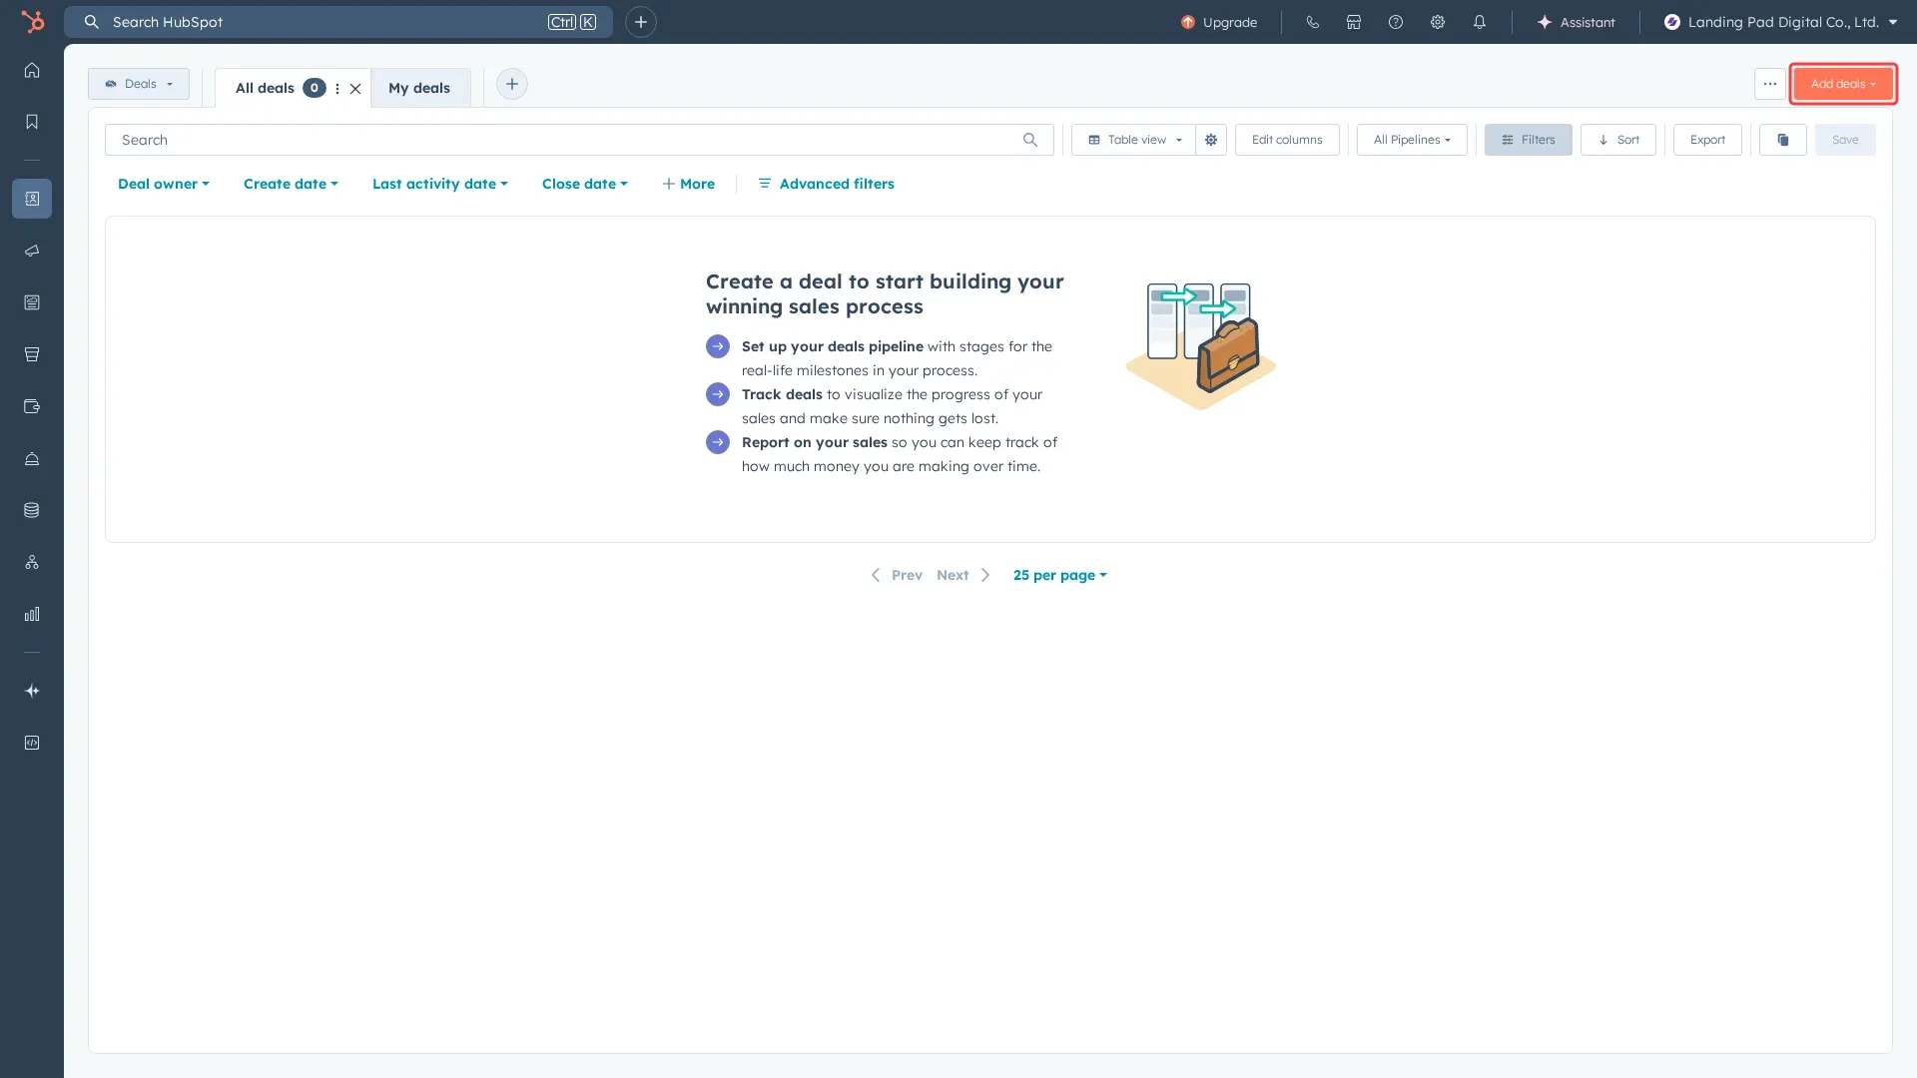
Task: Open the Commerce storefront section in sidebar
Action: click(32, 354)
